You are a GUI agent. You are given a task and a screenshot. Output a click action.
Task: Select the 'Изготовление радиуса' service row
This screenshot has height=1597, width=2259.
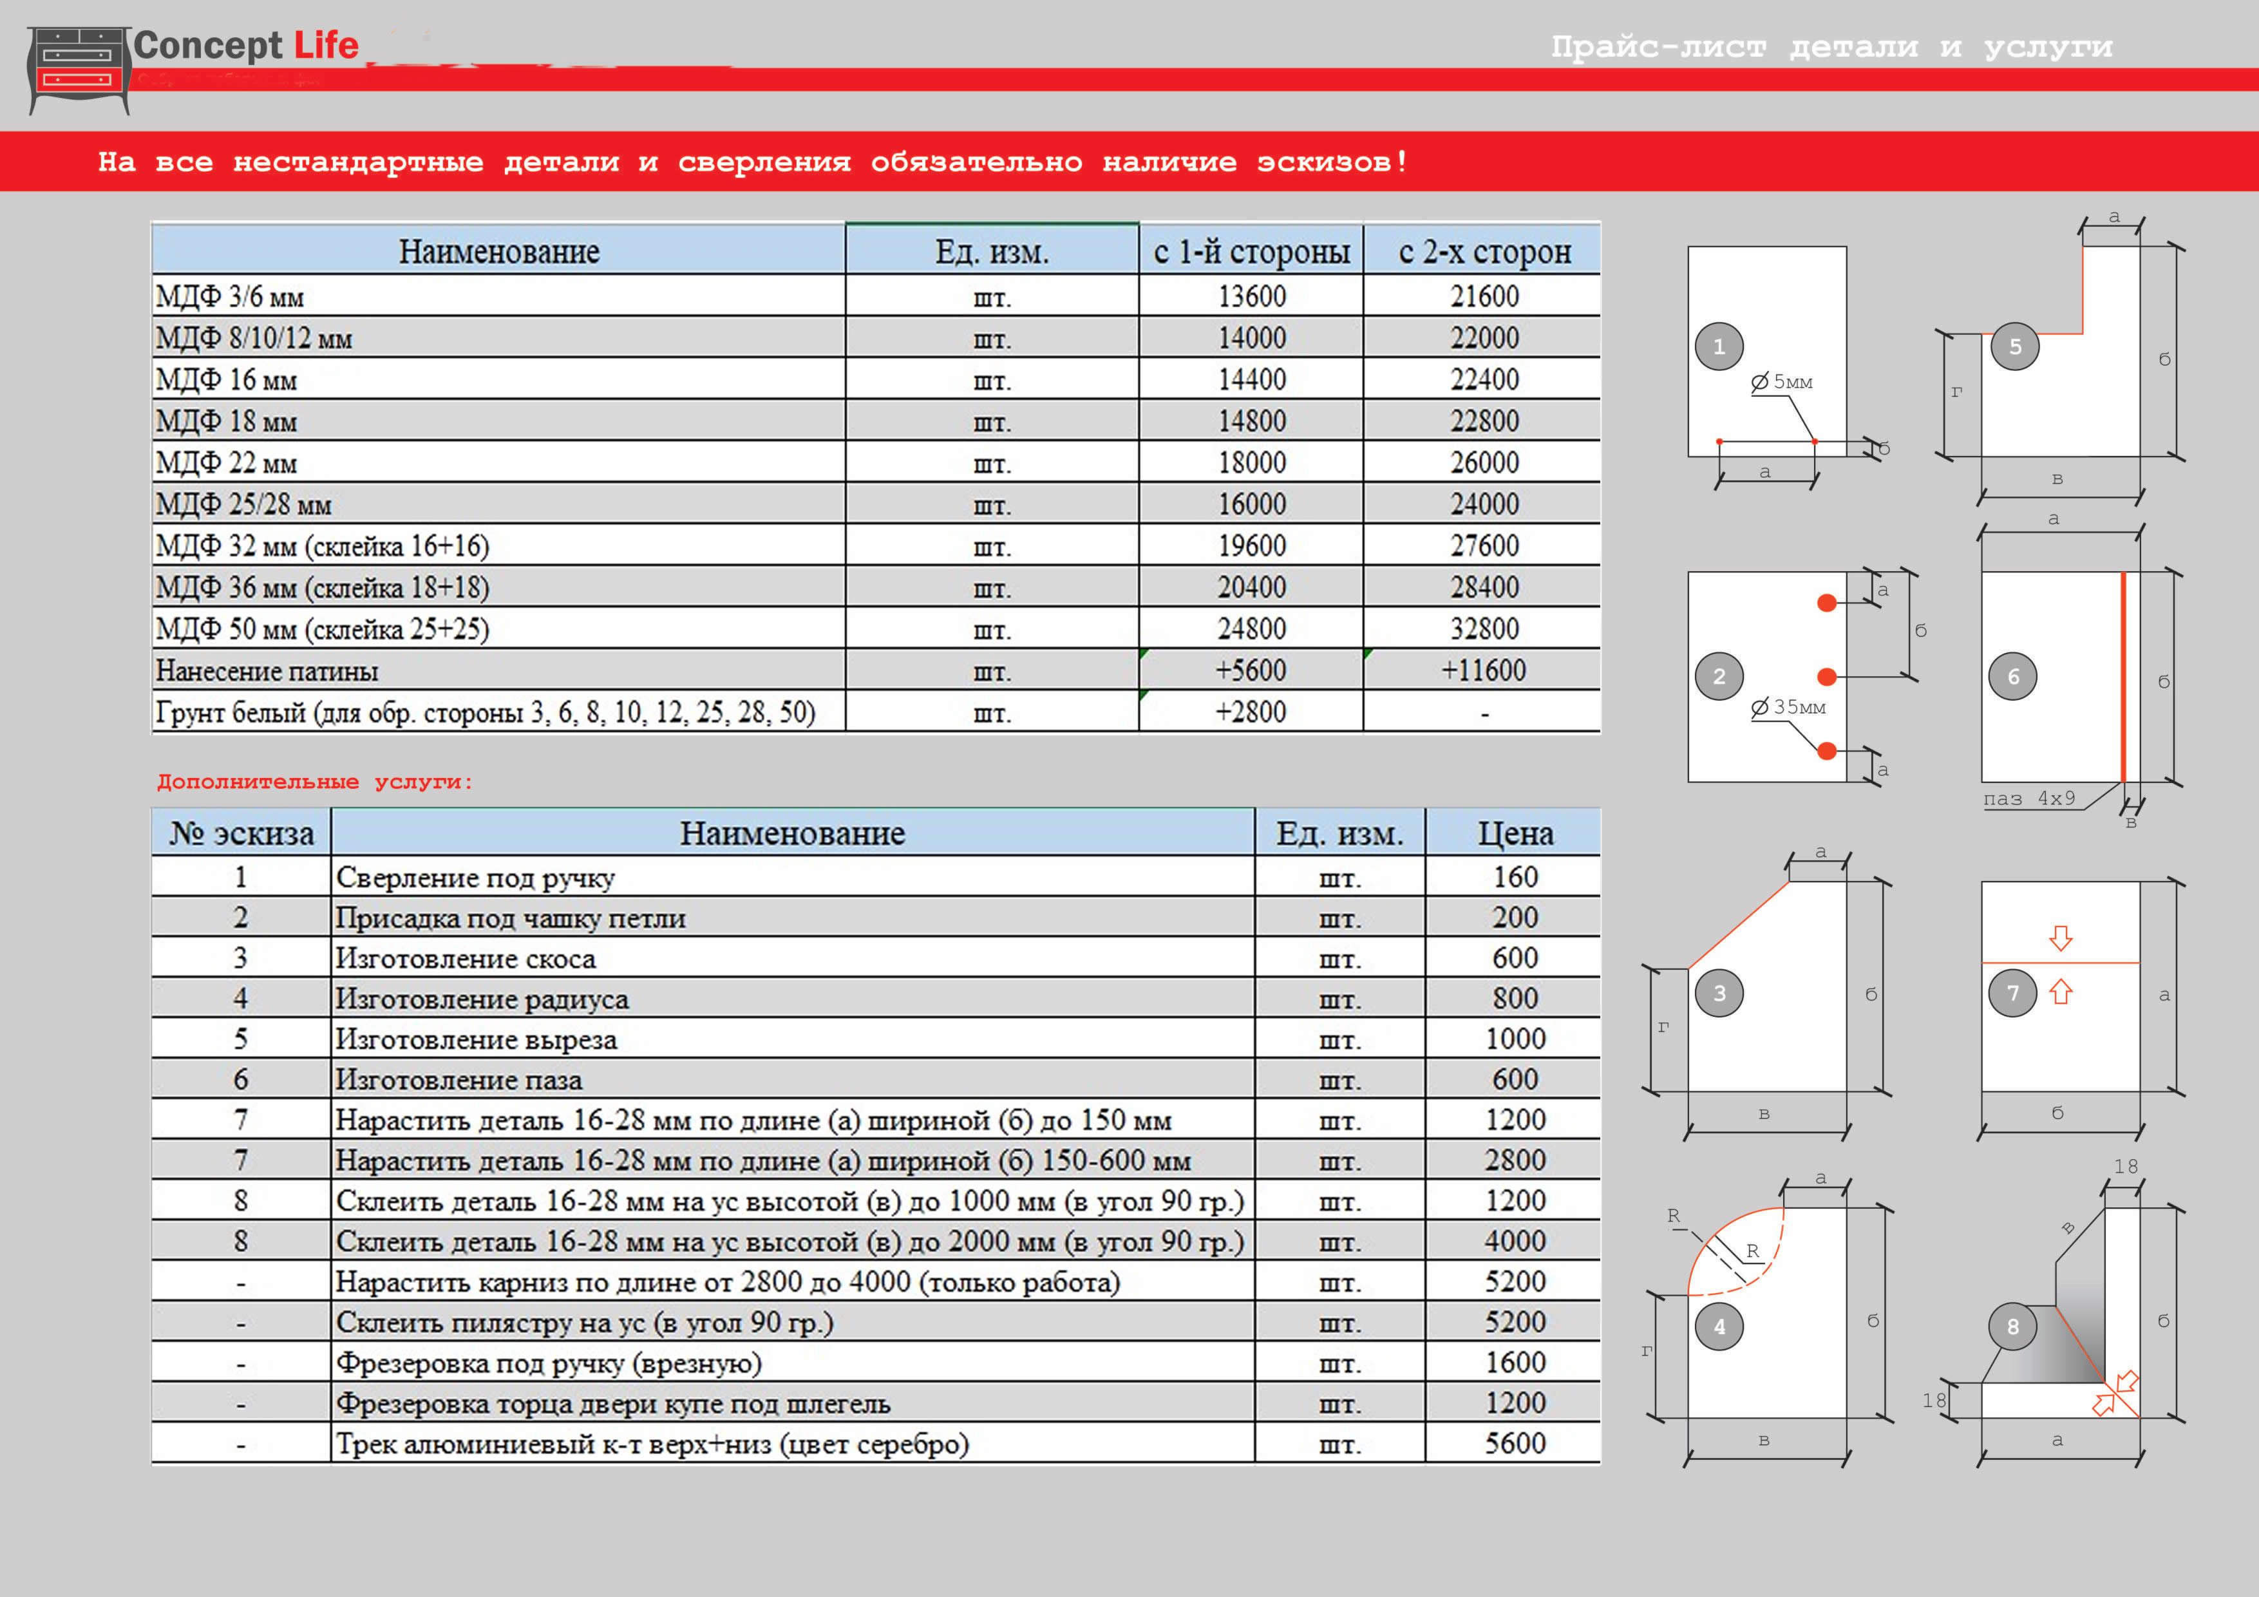pyautogui.click(x=481, y=999)
